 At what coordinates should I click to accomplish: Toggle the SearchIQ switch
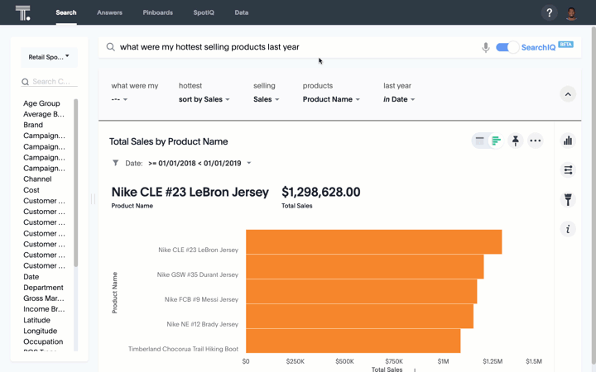507,47
